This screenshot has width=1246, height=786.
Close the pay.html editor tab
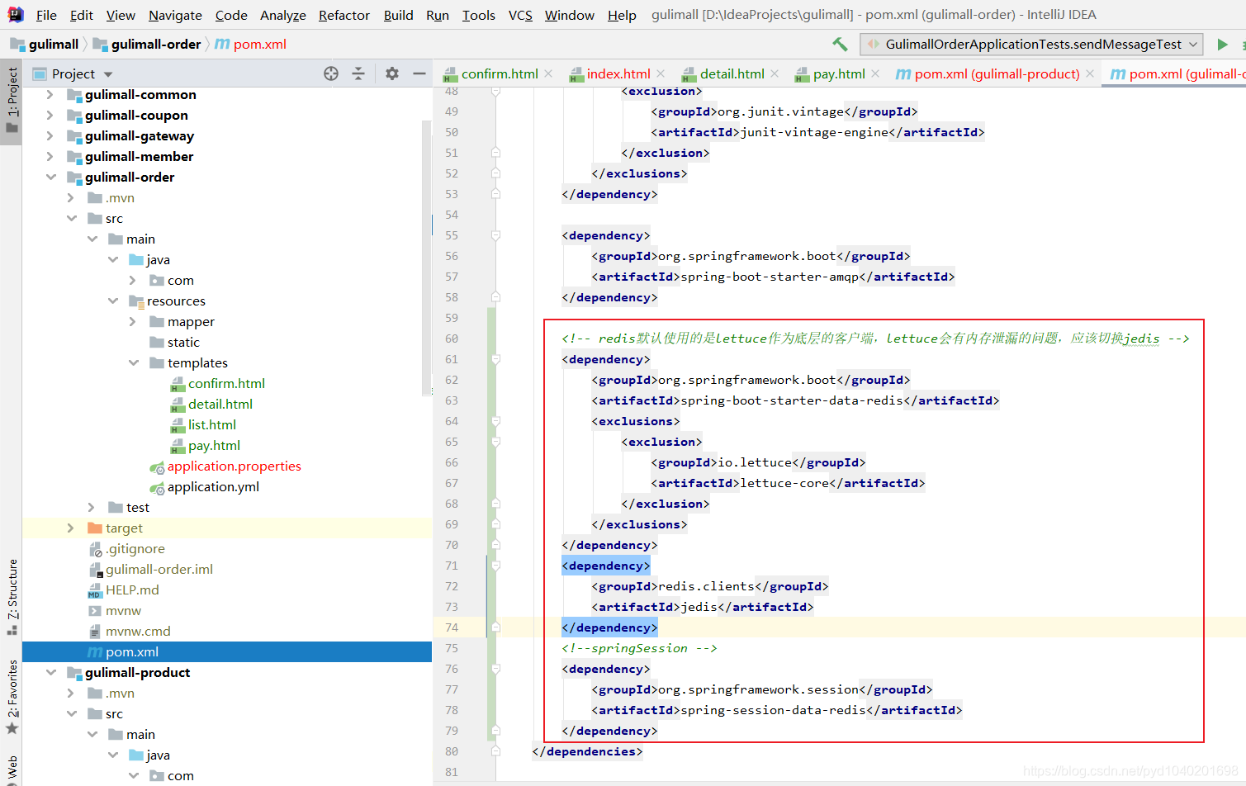point(875,73)
